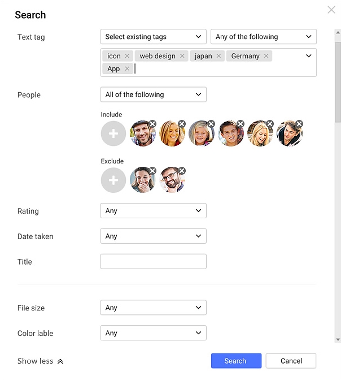Open the 'Select existing tags' dropdown
The width and height of the screenshot is (341, 380).
pos(153,37)
